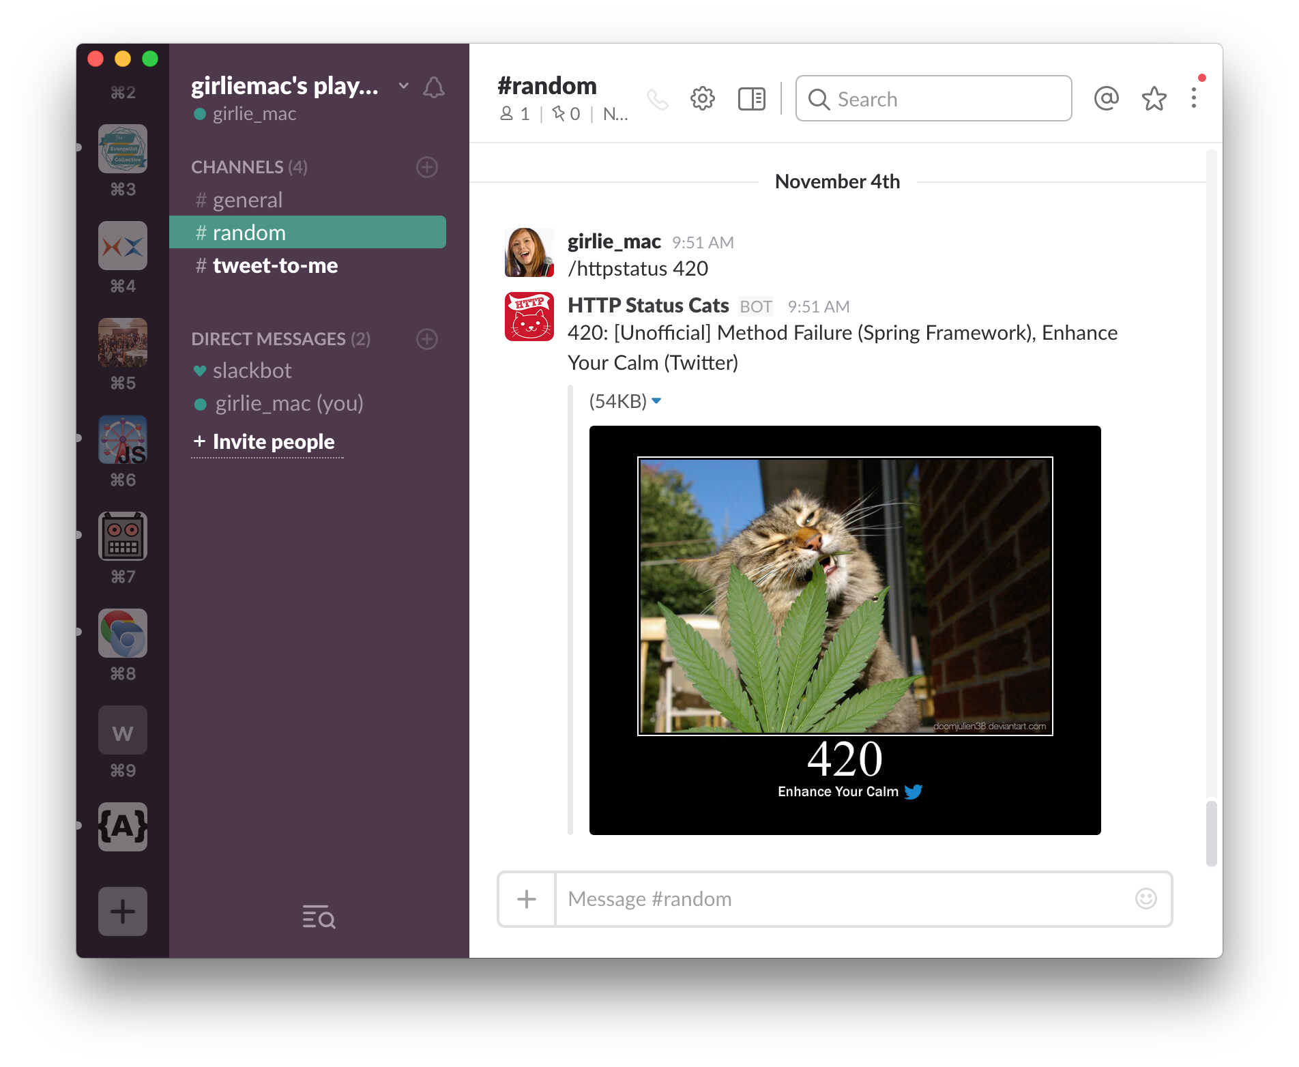The width and height of the screenshot is (1299, 1067).
Task: Add a new channel with the plus icon
Action: (426, 167)
